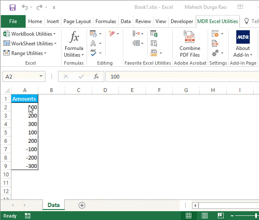The image size is (259, 220).
Task: Select row 5 header
Action: click(5, 132)
